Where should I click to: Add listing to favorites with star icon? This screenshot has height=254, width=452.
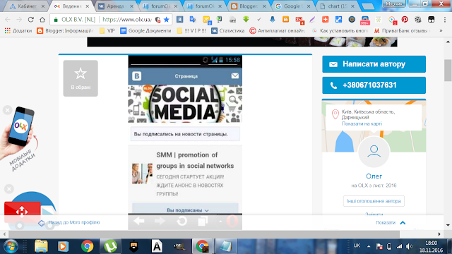pyautogui.click(x=81, y=78)
